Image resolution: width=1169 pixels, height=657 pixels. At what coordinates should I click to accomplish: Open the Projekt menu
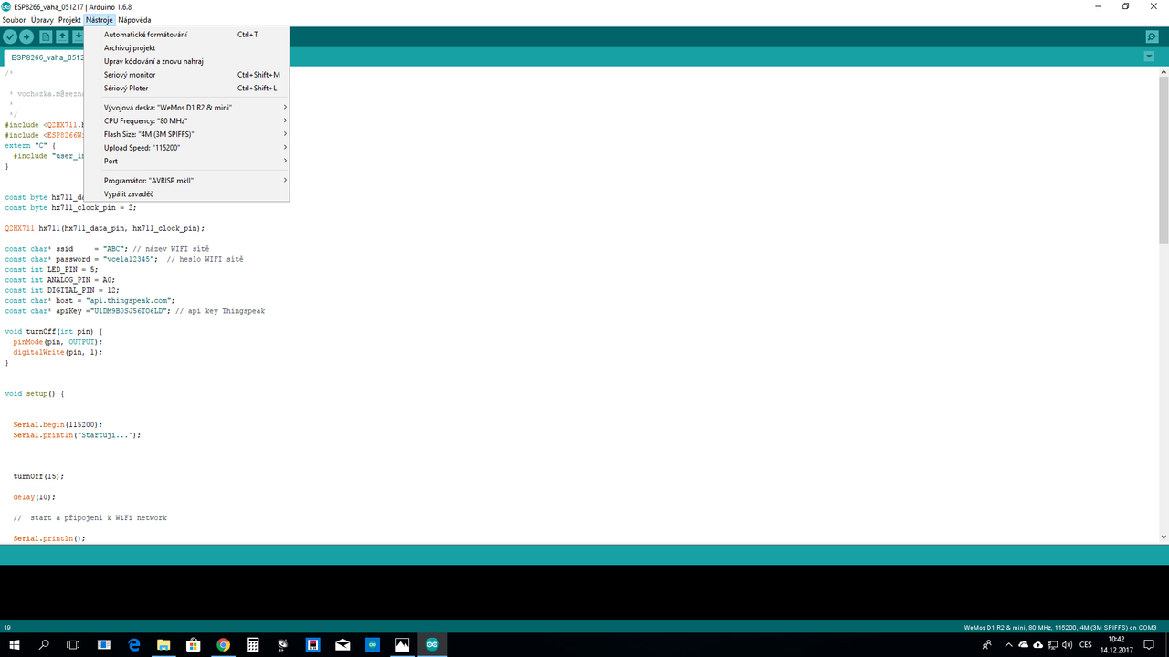pos(70,20)
